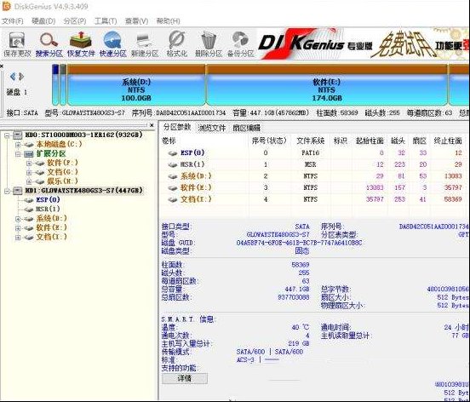Open the 查看(V) menu
This screenshot has width=470, height=402.
(x=137, y=21)
